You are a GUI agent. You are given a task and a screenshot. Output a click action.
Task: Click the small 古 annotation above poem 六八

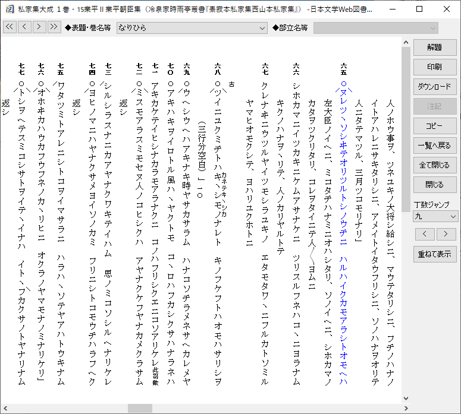click(231, 84)
